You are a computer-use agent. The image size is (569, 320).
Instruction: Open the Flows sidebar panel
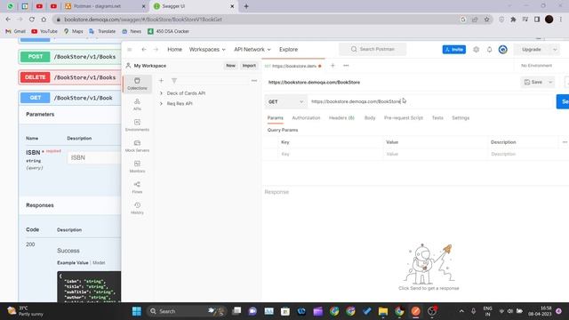pyautogui.click(x=137, y=188)
